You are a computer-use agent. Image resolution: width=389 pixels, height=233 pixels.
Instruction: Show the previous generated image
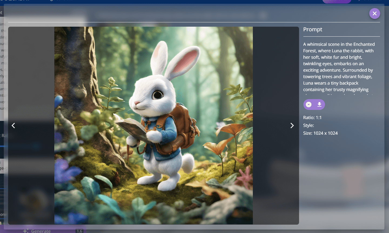coord(13,126)
